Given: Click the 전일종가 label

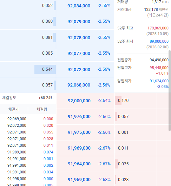Looking at the screenshot, I should (x=124, y=60).
